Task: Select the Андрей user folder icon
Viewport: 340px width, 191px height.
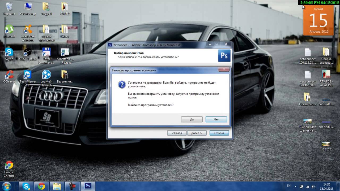Action: pyautogui.click(x=46, y=9)
